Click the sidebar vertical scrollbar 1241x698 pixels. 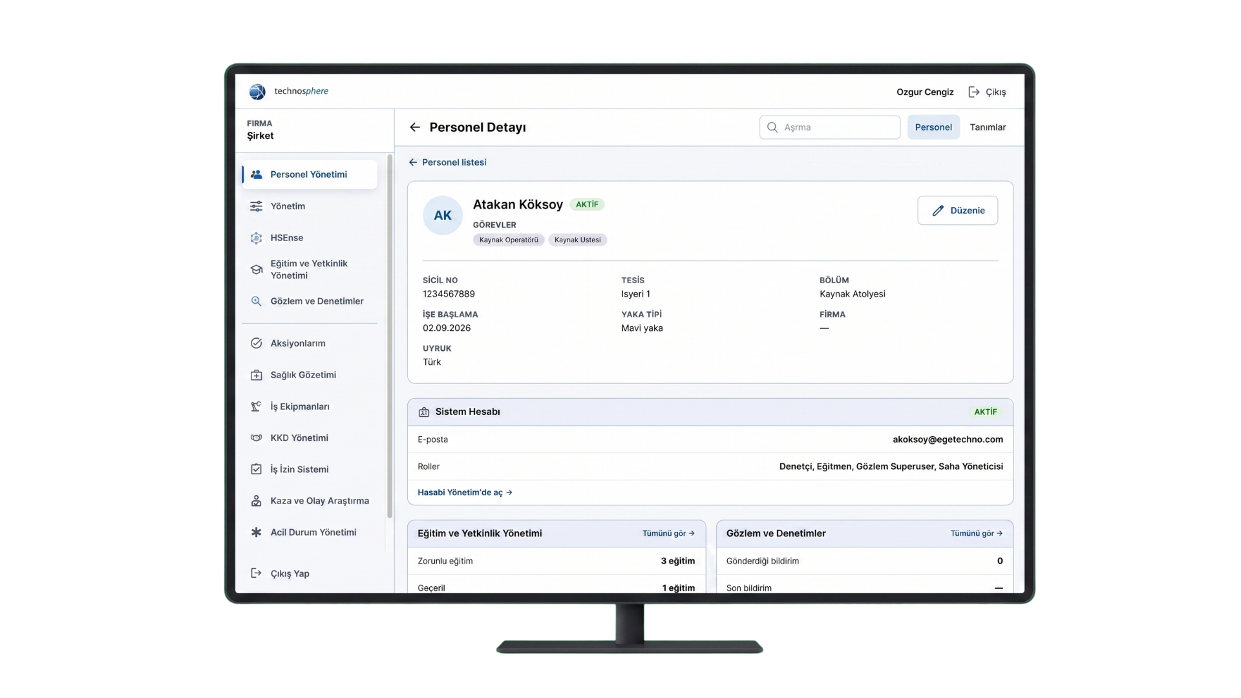pos(390,336)
